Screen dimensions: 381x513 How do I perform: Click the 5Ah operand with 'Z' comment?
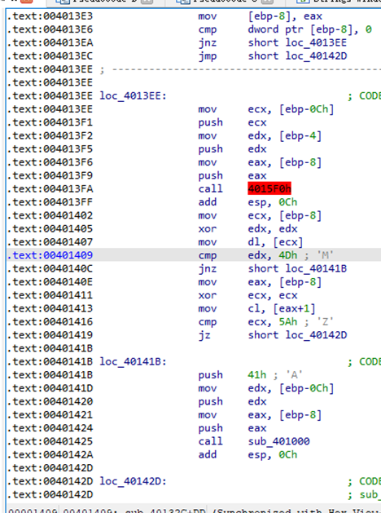pyautogui.click(x=287, y=321)
